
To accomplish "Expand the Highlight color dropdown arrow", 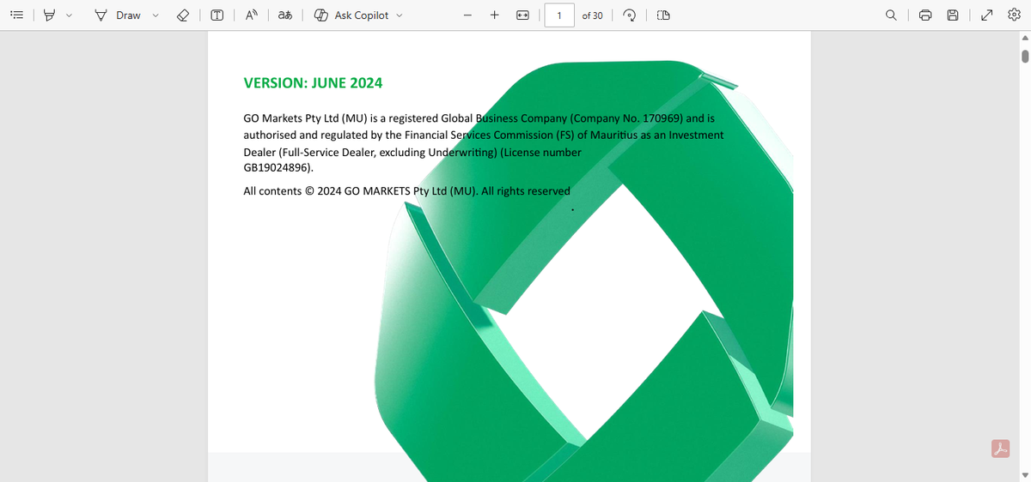I will pyautogui.click(x=68, y=15).
